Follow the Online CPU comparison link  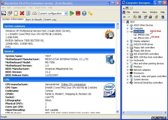[73, 84]
